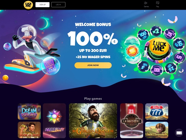Click the Lucky Way ticket bubble

pos(51,66)
